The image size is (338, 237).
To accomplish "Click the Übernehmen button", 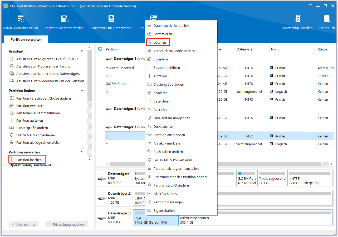I will click(x=24, y=225).
